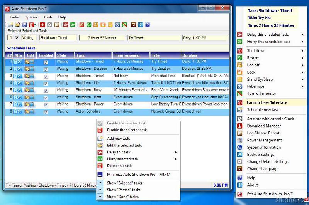Click the blue floppy disk save icon in toolbar
309x205 pixels.
click(x=24, y=25)
